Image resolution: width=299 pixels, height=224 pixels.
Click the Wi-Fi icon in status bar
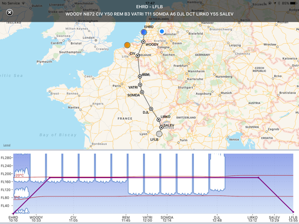23,3
